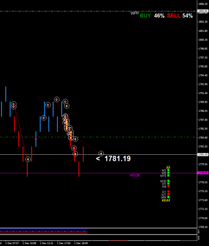Click the 1776.55 price scale value
The width and height of the screenshot is (209, 246).
(x=203, y=182)
